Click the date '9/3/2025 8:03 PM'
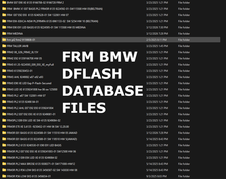 coord(156,176)
